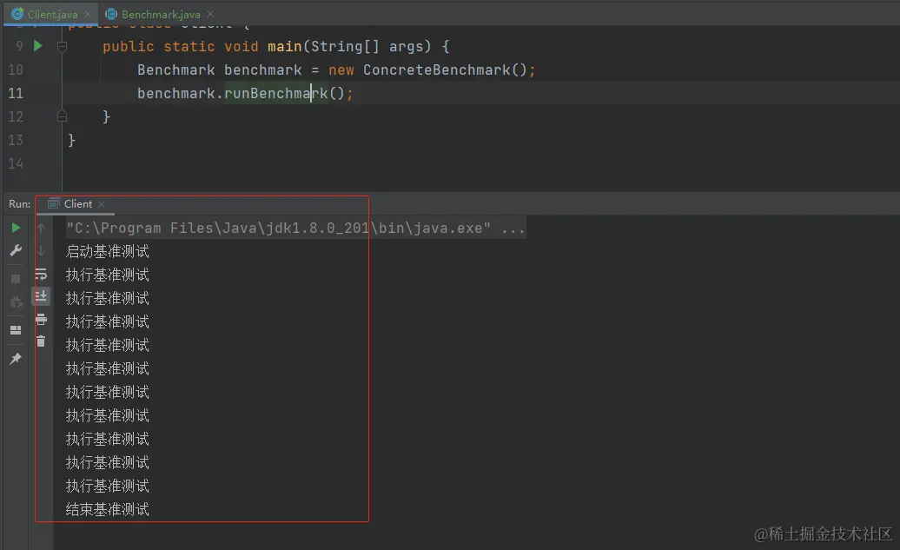Clear console output with trash icon
The width and height of the screenshot is (900, 550).
[x=41, y=341]
